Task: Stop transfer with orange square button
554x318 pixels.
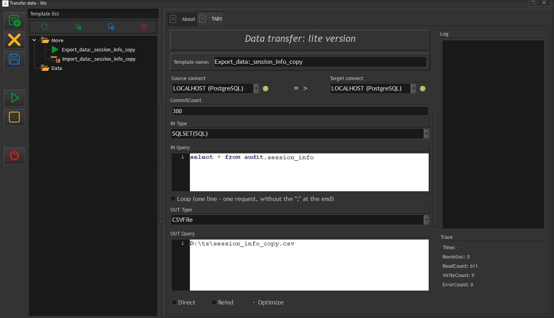Action: pyautogui.click(x=14, y=117)
